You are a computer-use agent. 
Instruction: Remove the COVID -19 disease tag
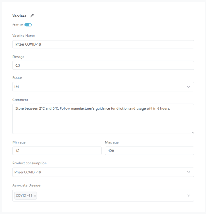pyautogui.click(x=35, y=195)
